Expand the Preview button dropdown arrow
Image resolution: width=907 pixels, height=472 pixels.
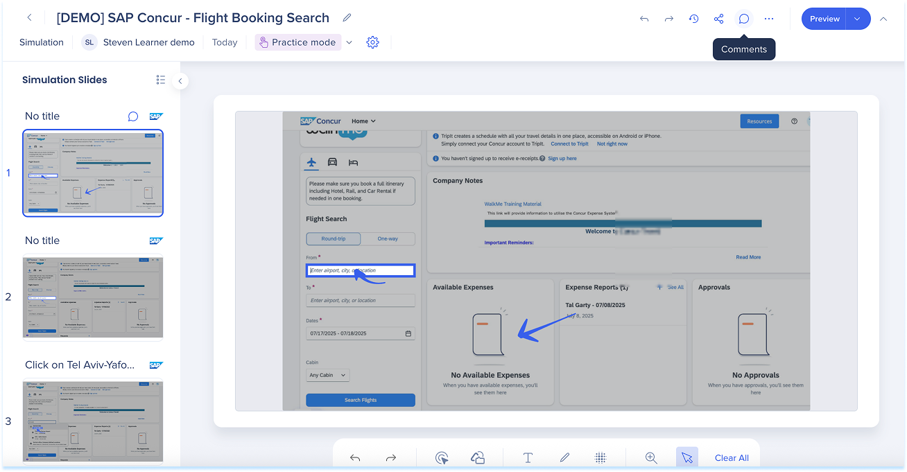pos(858,19)
